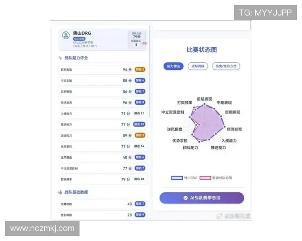
Task: Click the checkmark icon in AI战队赛季总结
Action: 185,198
